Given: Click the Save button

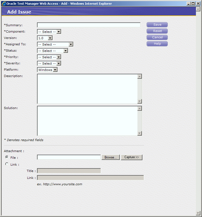Looking at the screenshot, I should click(157, 25).
